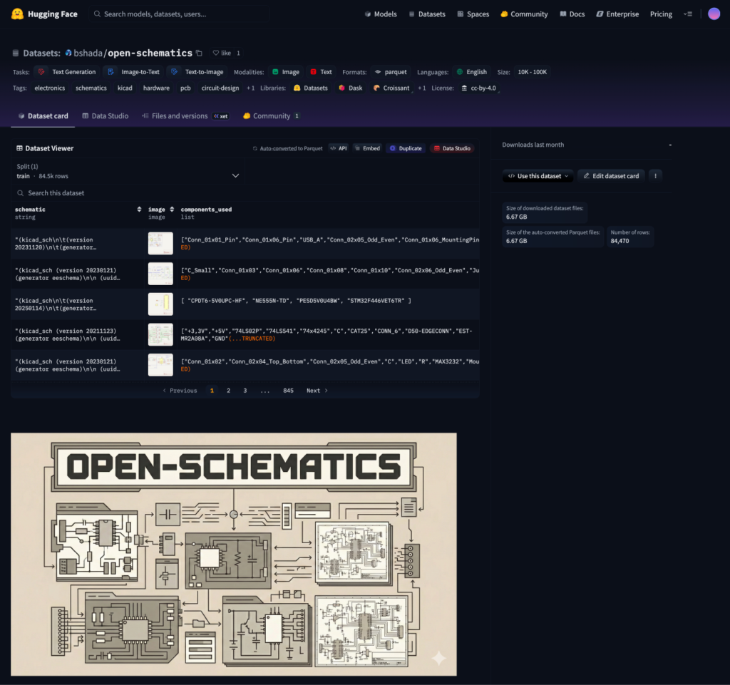Screen dimensions: 730x685
Task: Copy dataset name with the copy icon
Action: tap(199, 53)
